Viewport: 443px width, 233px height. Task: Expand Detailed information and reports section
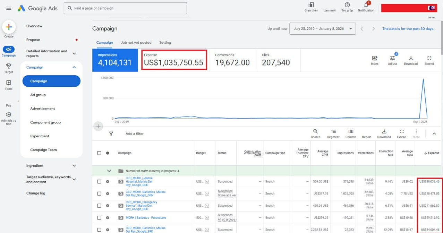coord(74,53)
